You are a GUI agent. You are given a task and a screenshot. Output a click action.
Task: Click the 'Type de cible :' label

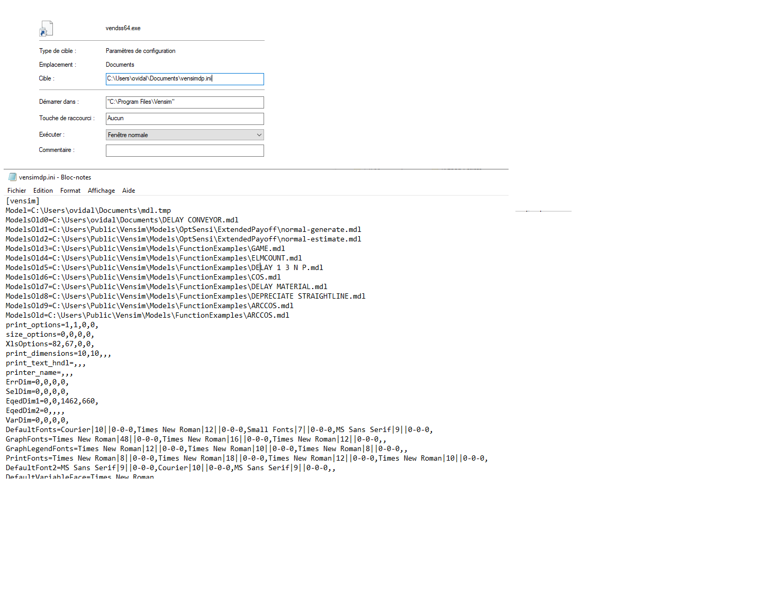tap(58, 51)
